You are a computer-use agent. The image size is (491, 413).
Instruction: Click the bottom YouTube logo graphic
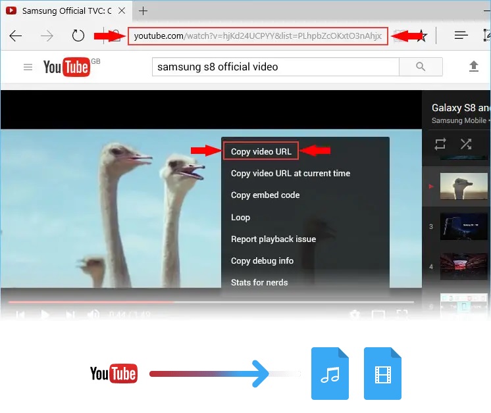pyautogui.click(x=114, y=374)
